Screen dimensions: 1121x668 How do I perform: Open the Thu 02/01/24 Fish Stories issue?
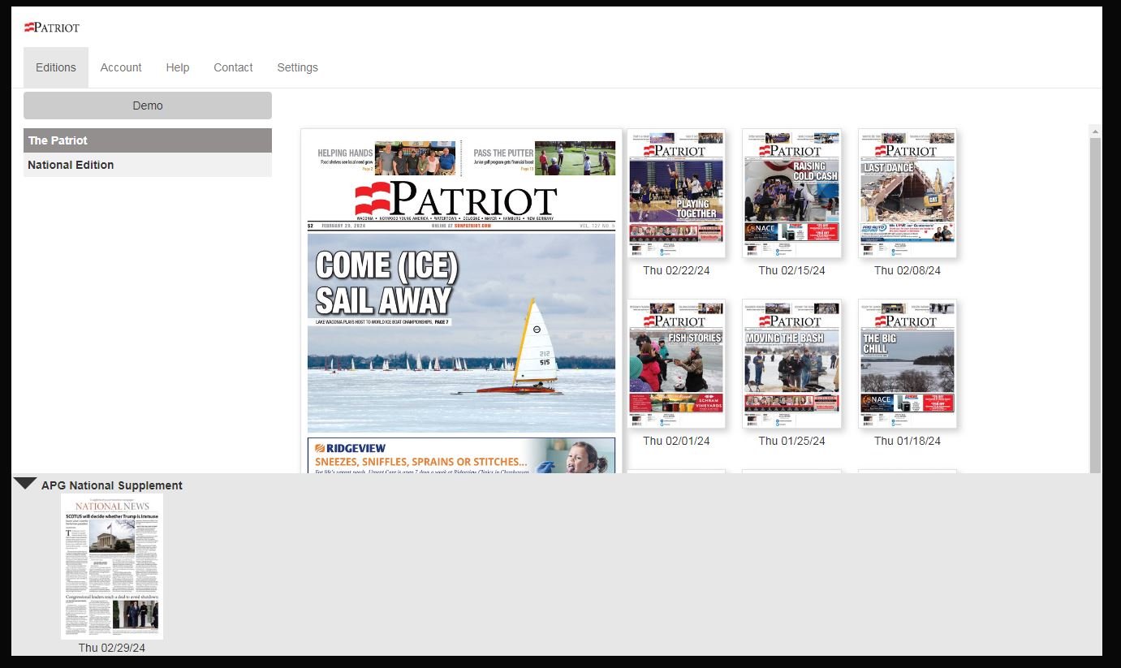pos(676,364)
